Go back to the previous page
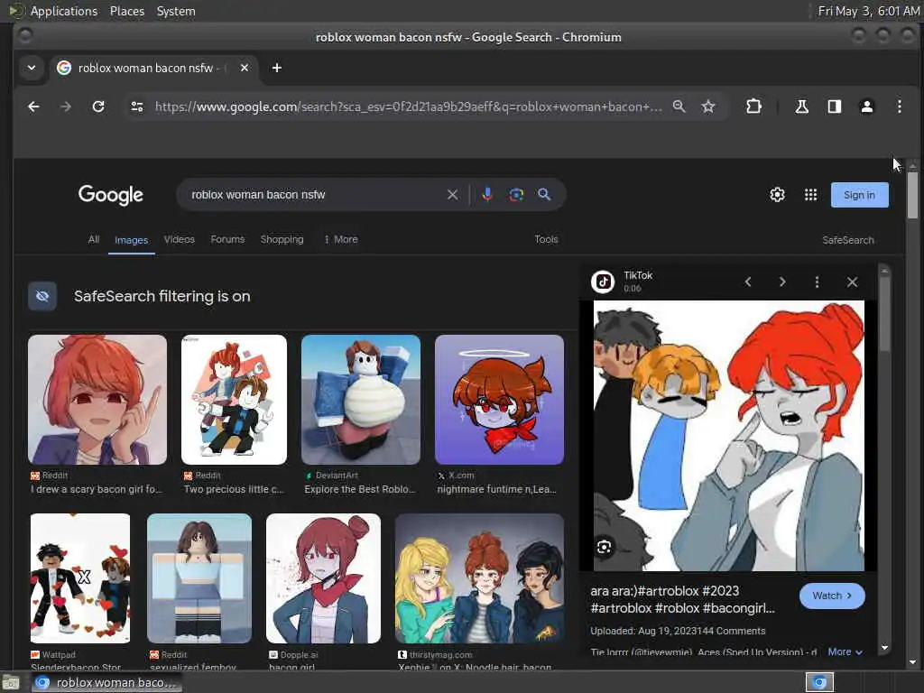924x693 pixels. point(33,106)
